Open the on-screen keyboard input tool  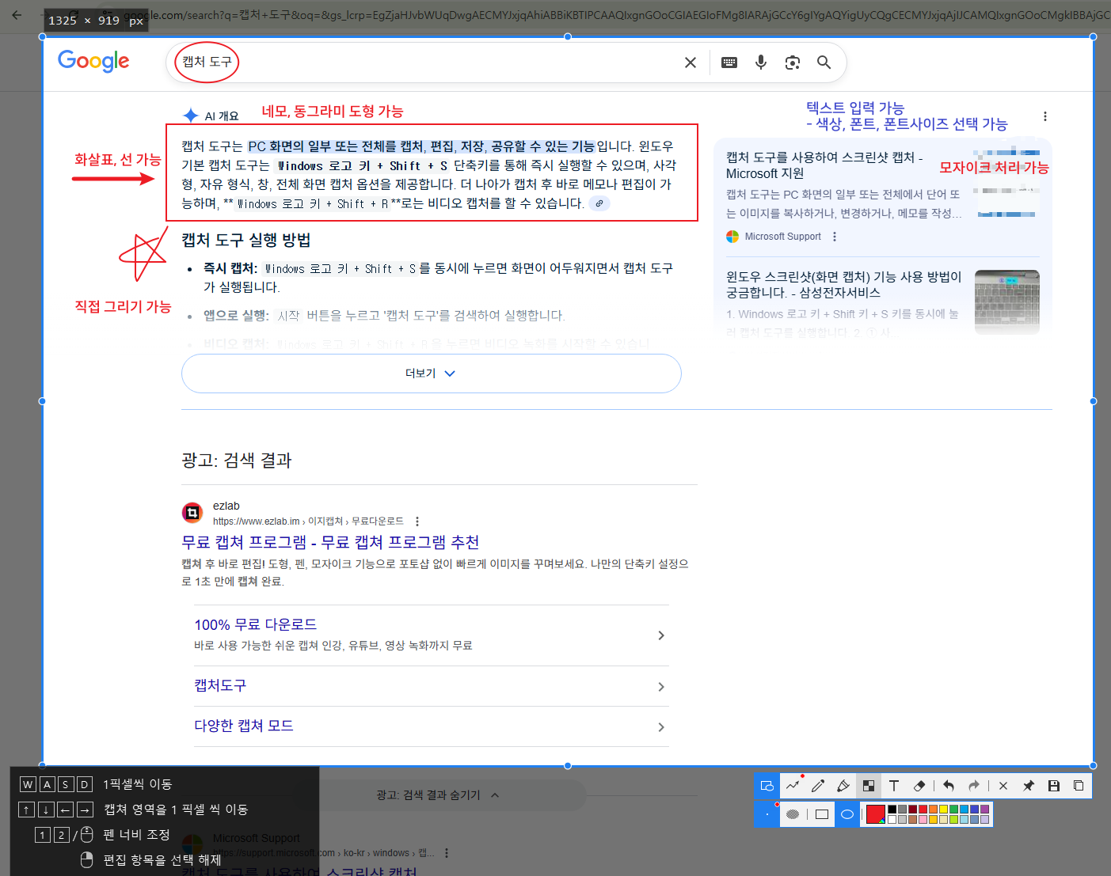(x=729, y=63)
